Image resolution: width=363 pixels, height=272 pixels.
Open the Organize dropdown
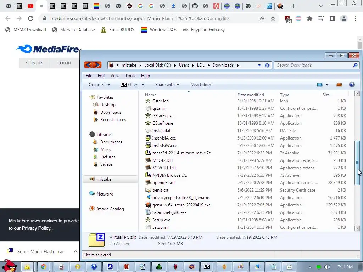click(x=99, y=85)
